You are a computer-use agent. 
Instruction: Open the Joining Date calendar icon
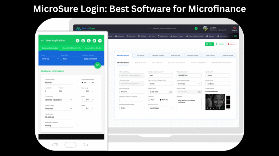[x=199, y=92]
